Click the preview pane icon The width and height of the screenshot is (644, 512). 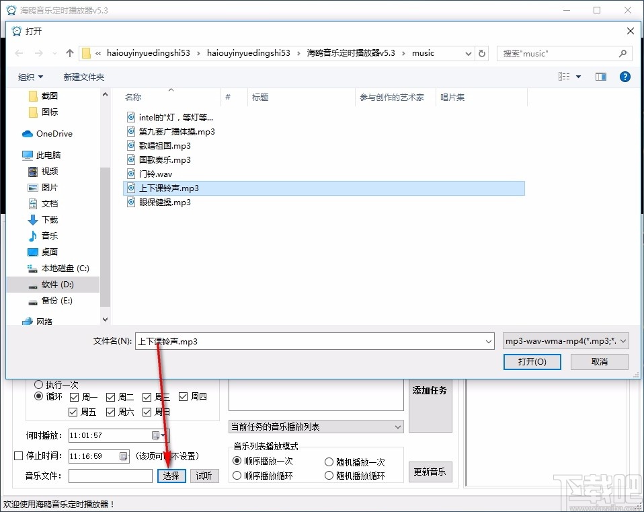point(600,76)
